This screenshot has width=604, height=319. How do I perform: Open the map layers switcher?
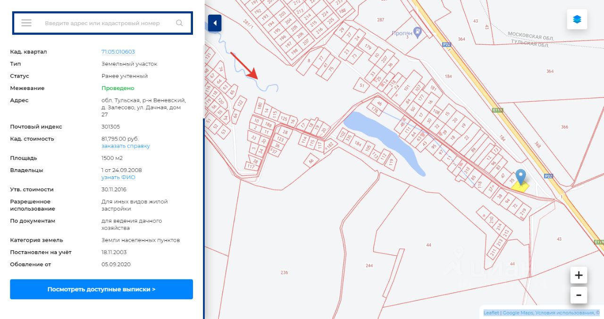pos(577,19)
